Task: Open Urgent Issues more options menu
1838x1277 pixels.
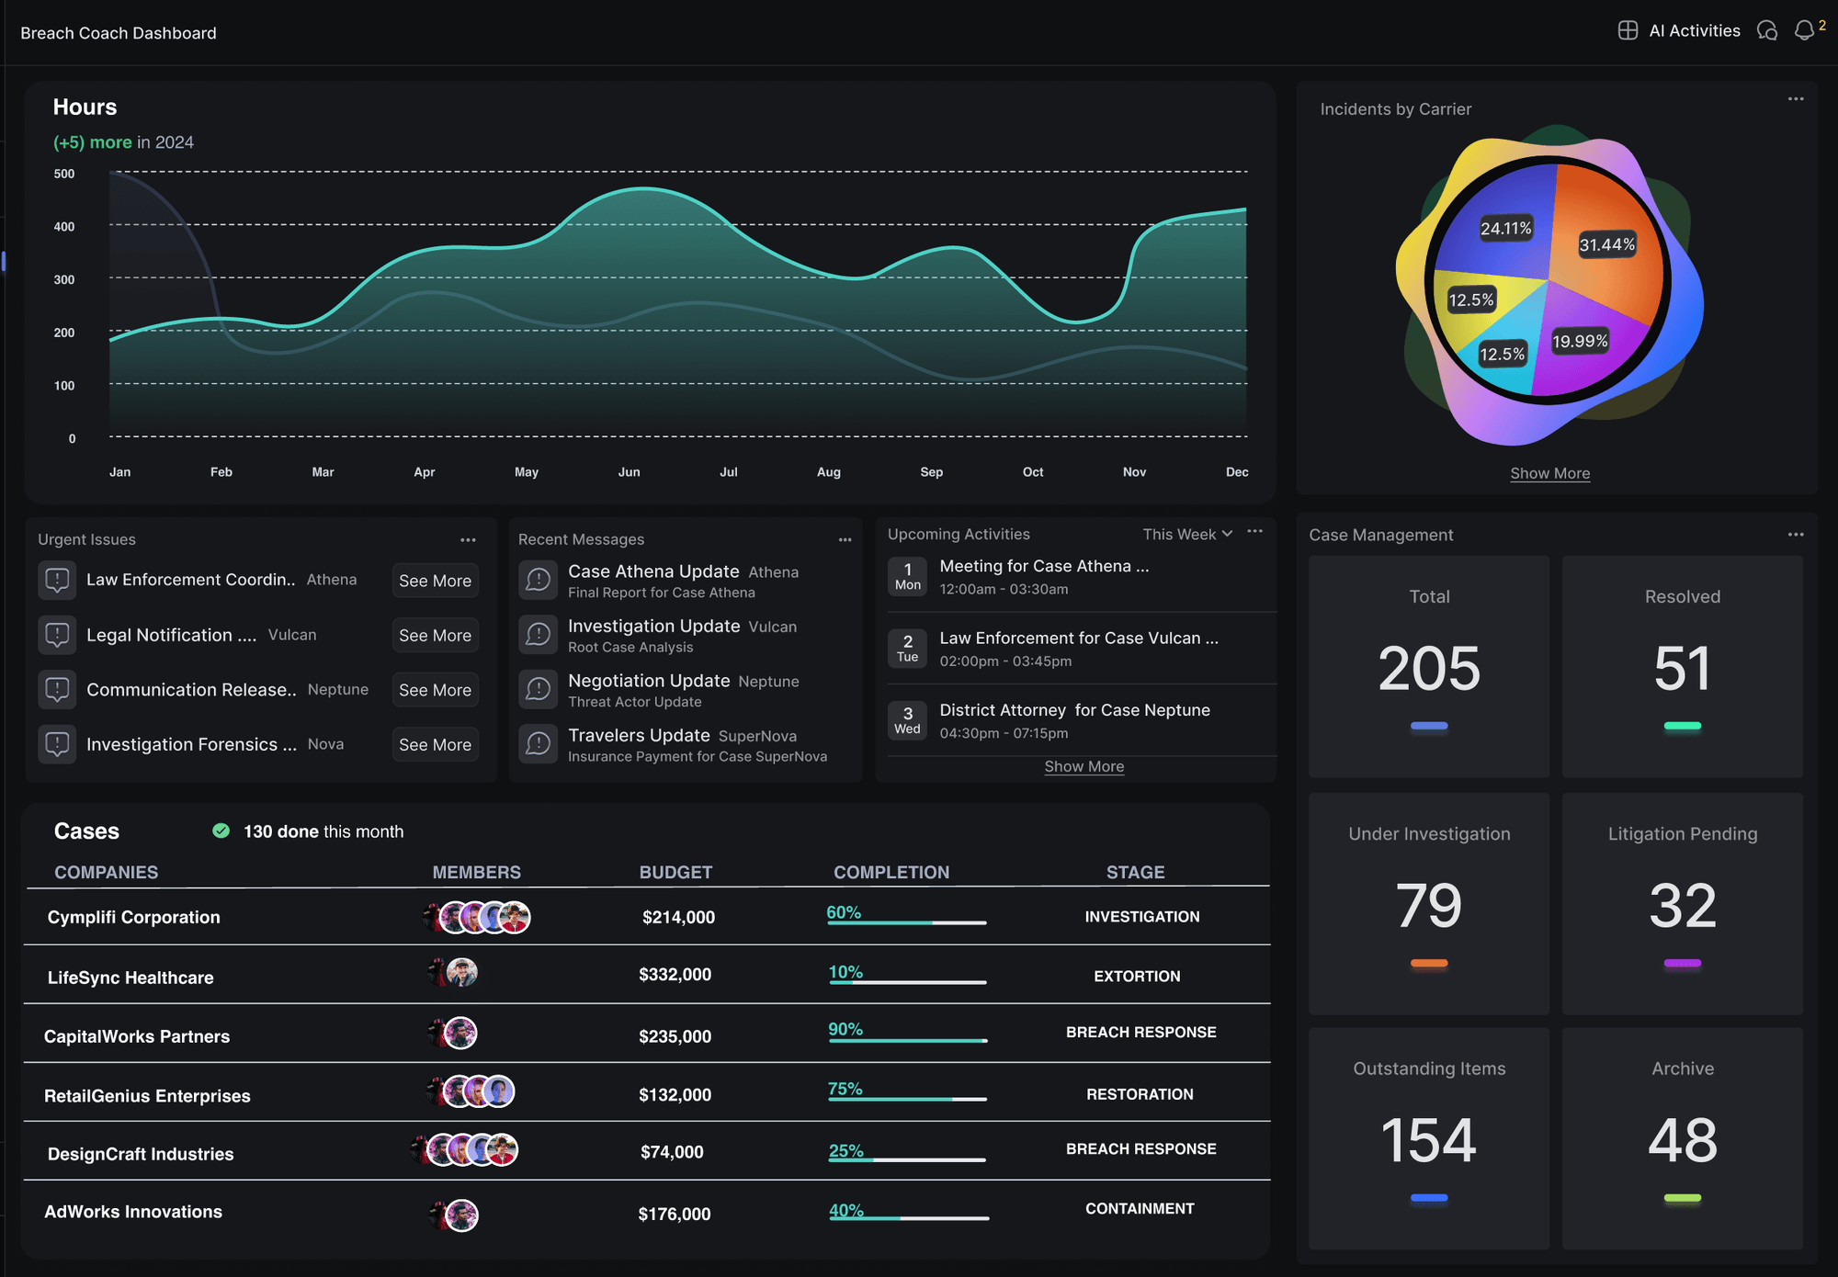Action: pyautogui.click(x=468, y=540)
